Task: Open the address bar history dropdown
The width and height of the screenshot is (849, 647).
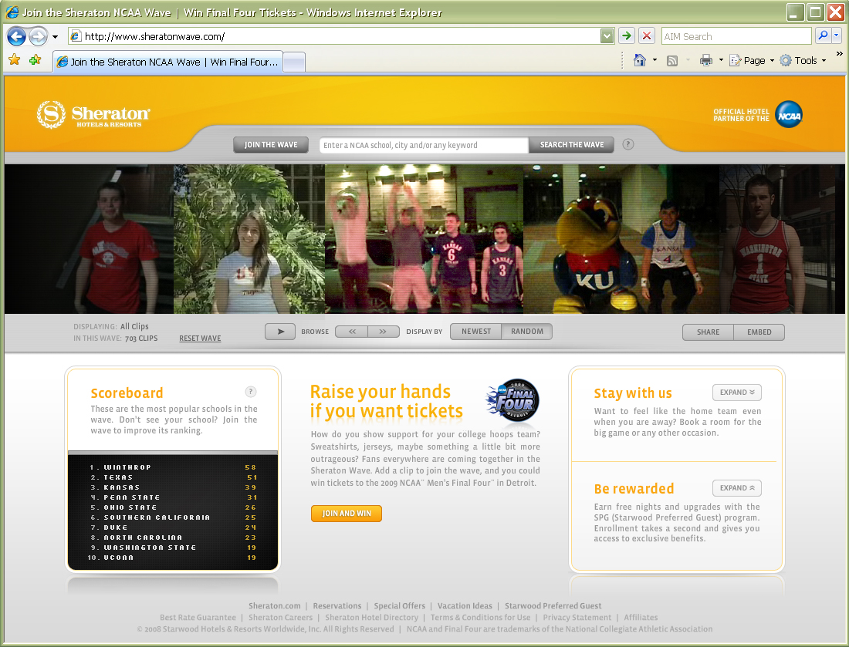Action: point(607,36)
